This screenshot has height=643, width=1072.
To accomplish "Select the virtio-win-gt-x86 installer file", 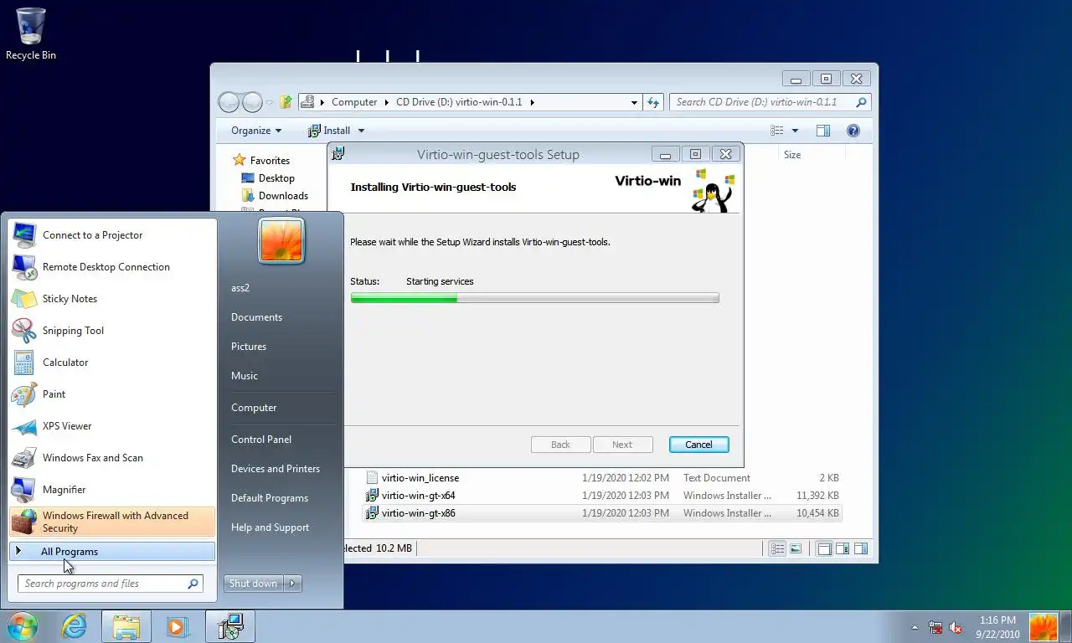I will [601, 513].
